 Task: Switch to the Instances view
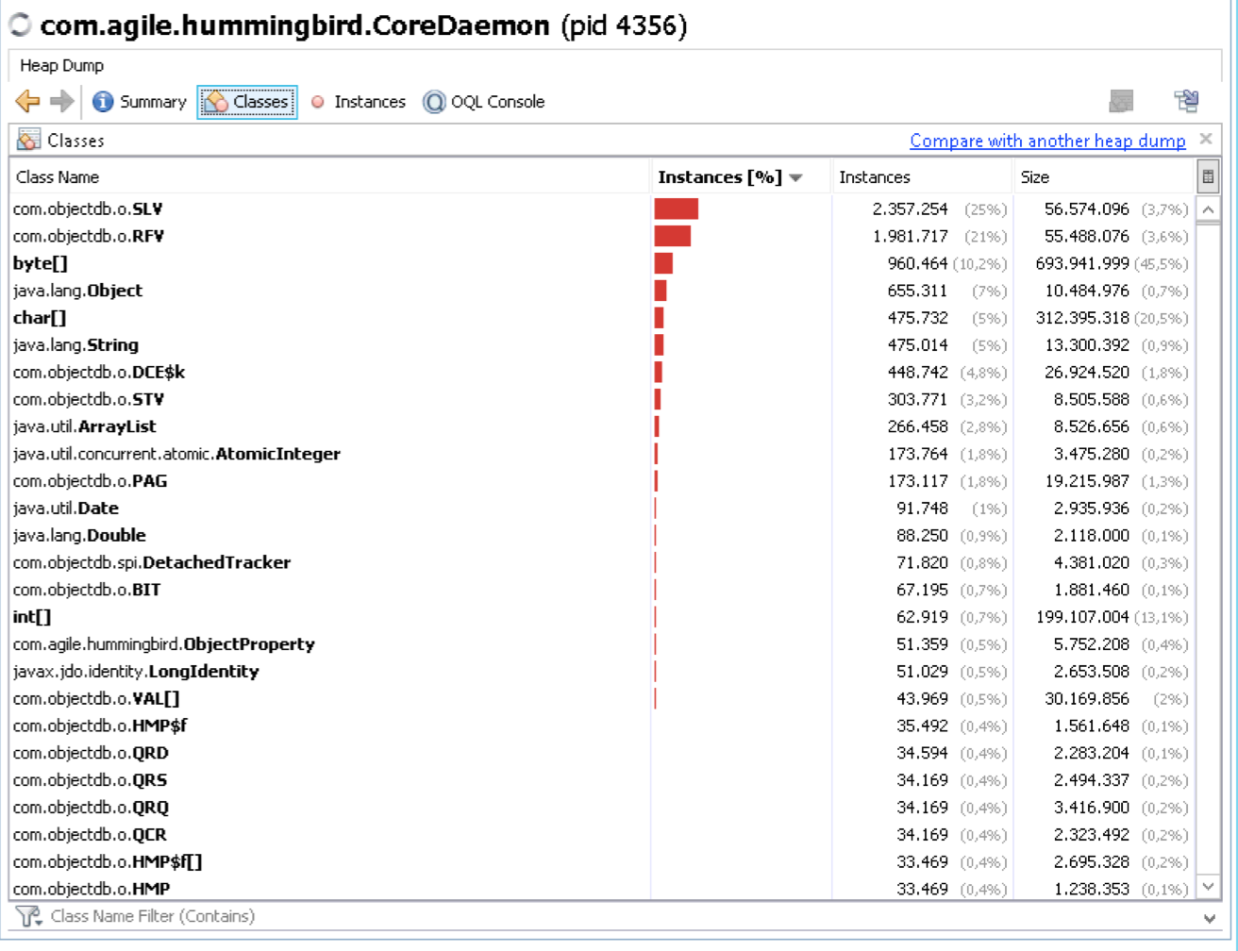click(359, 102)
